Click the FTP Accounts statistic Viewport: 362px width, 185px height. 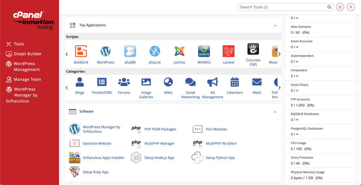pyautogui.click(x=321, y=102)
